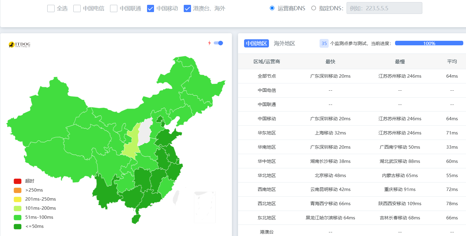Click the 中国移动 table row label
Screen dimensions: 466x236
267,119
